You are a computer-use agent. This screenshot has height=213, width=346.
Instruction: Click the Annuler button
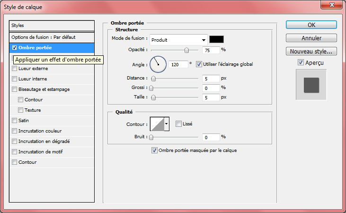coord(311,38)
